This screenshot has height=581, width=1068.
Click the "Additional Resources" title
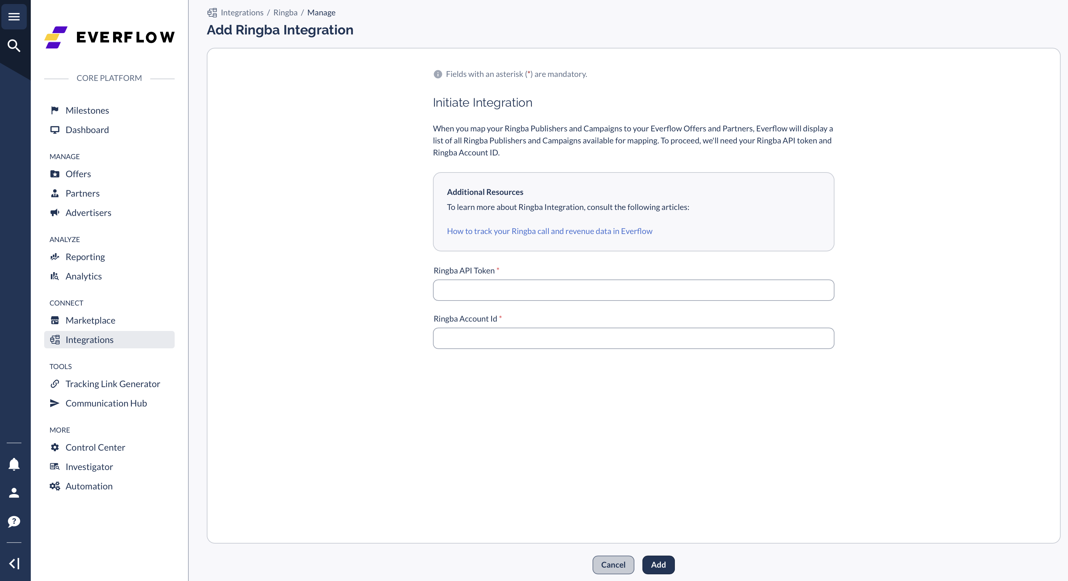[485, 192]
